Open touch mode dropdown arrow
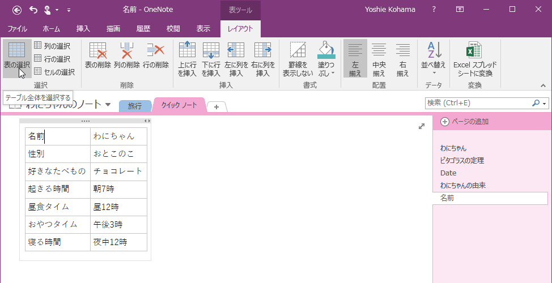 [57, 10]
